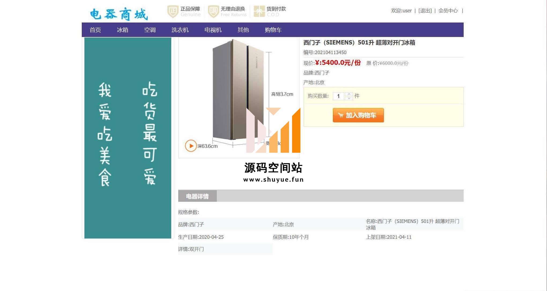Image resolution: width=547 pixels, height=291 pixels.
Task: Click the [退出] logout link
Action: 425,11
